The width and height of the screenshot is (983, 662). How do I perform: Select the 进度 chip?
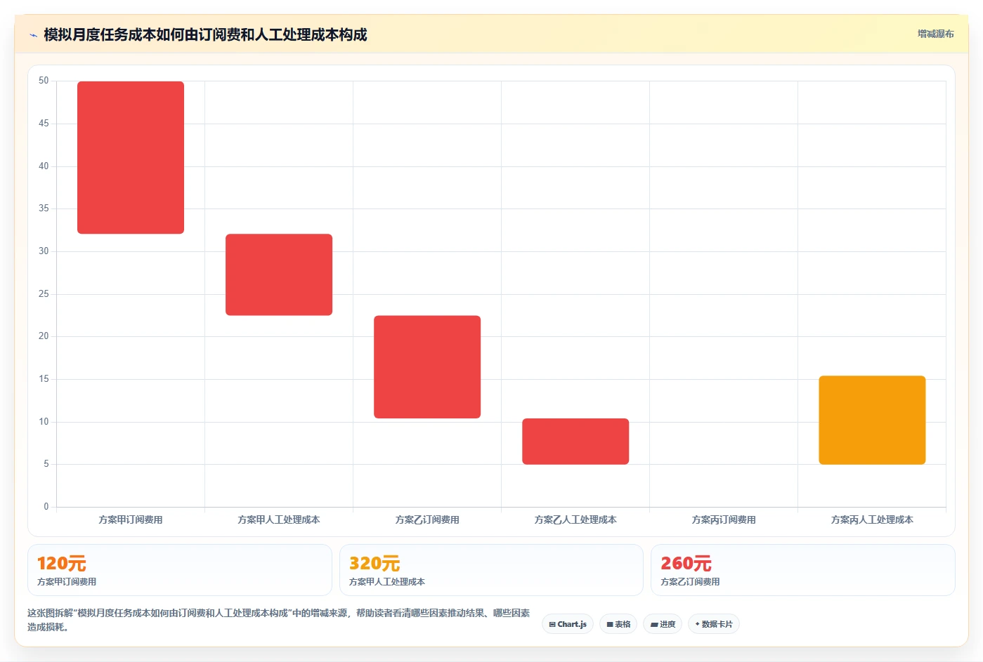click(x=663, y=624)
